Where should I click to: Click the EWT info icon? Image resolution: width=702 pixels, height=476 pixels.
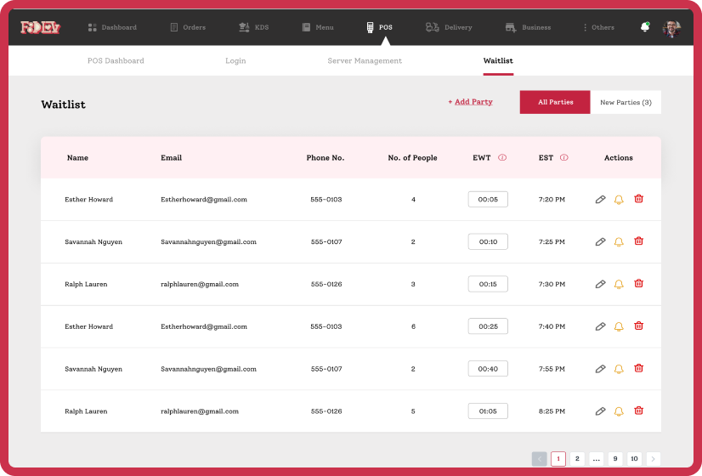502,158
